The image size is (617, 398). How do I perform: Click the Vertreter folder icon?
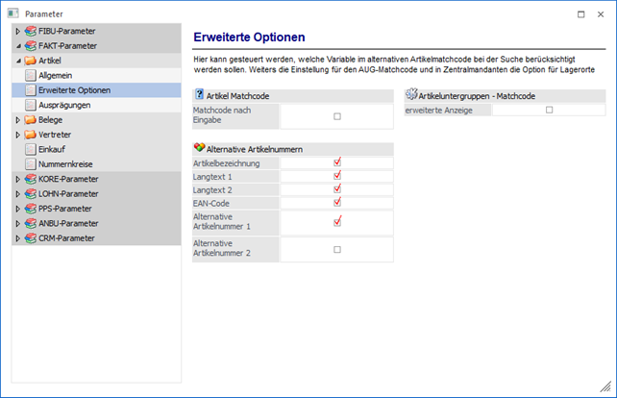30,135
